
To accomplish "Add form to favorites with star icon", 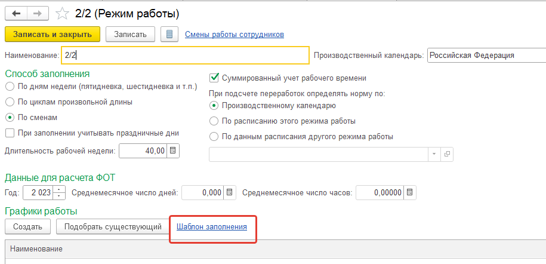I will [x=62, y=14].
